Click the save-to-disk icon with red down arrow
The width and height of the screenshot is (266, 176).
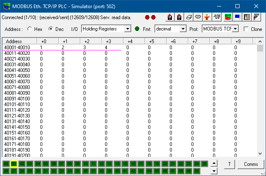tap(170, 17)
